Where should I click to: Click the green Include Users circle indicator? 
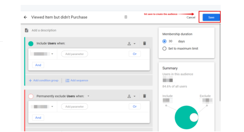(x=31, y=44)
